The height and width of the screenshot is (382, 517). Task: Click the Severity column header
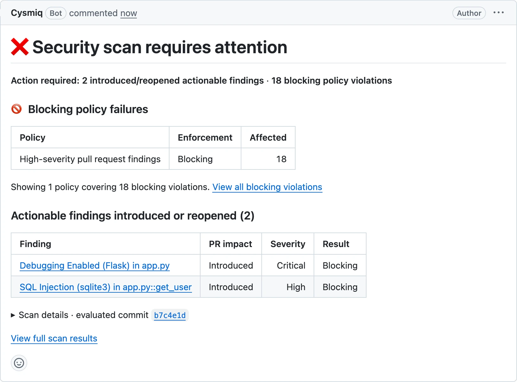pos(288,244)
